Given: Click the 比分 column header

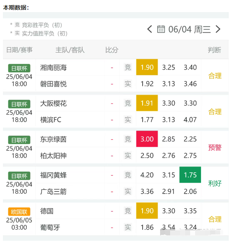Looking at the screenshot, I should tap(112, 50).
